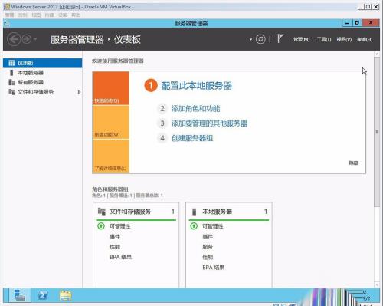Open VirtualBox 控制 menu
Image resolution: width=383 pixels, height=306 pixels.
coord(23,15)
